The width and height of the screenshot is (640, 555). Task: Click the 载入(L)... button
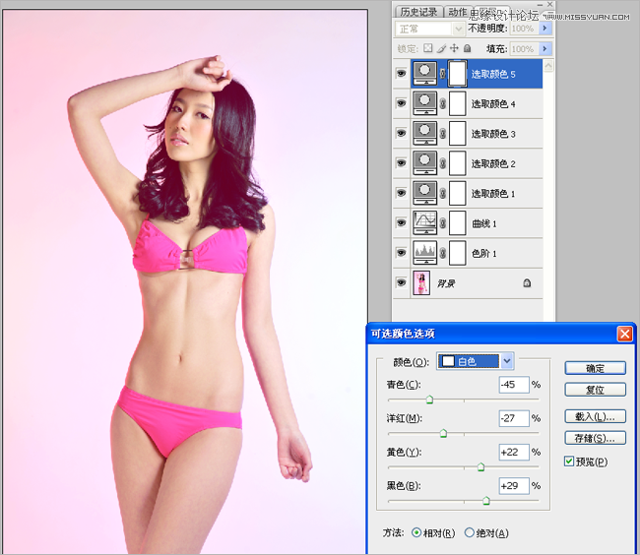pyautogui.click(x=595, y=416)
